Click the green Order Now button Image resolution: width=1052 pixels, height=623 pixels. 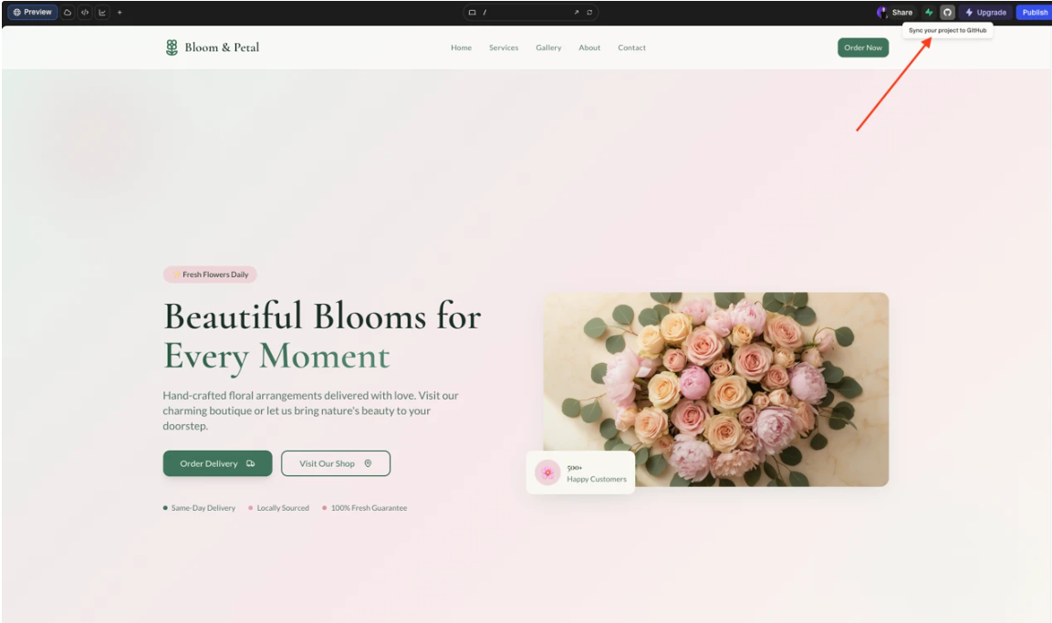tap(862, 47)
